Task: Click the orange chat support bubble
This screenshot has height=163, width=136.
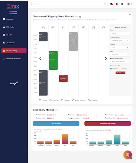Action: coord(128,155)
